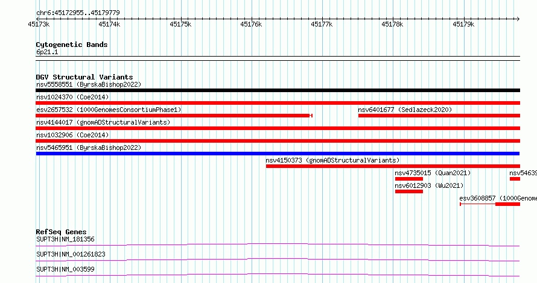This screenshot has height=283, width=537.
Task: Click the nsv4144017 (gnomADStructuralVariants) label
Action: 103,122
